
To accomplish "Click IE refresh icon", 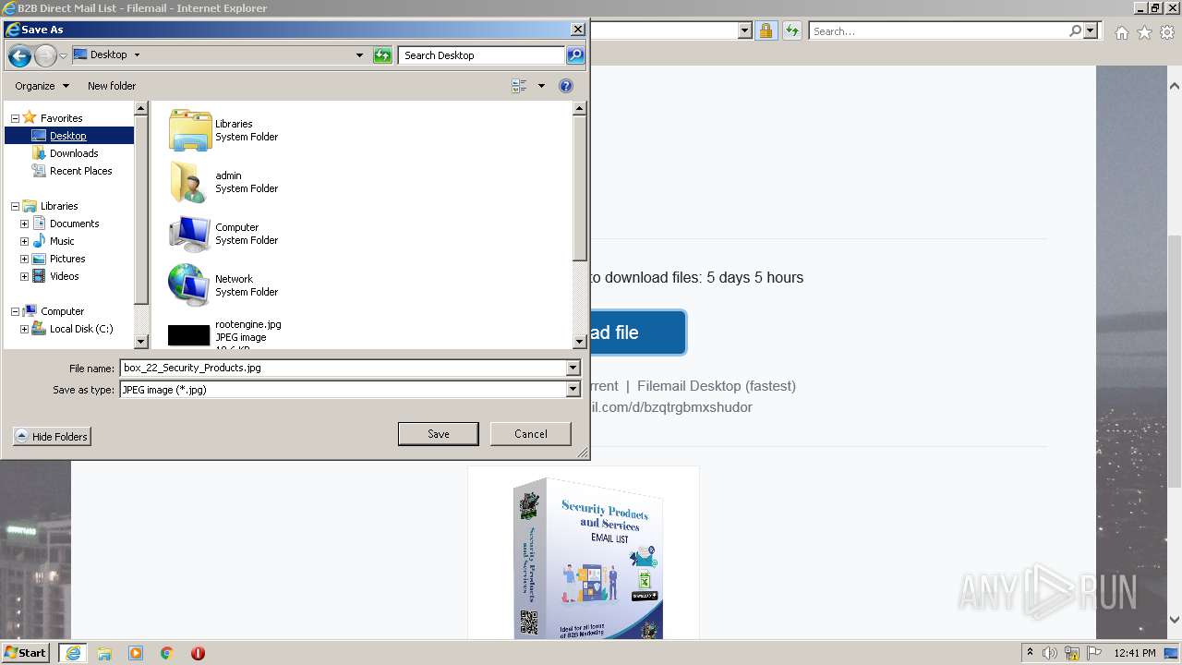I will pos(791,31).
